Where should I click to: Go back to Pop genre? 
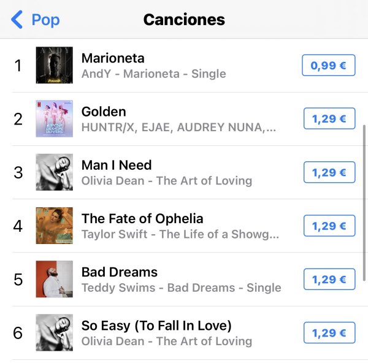45,20
